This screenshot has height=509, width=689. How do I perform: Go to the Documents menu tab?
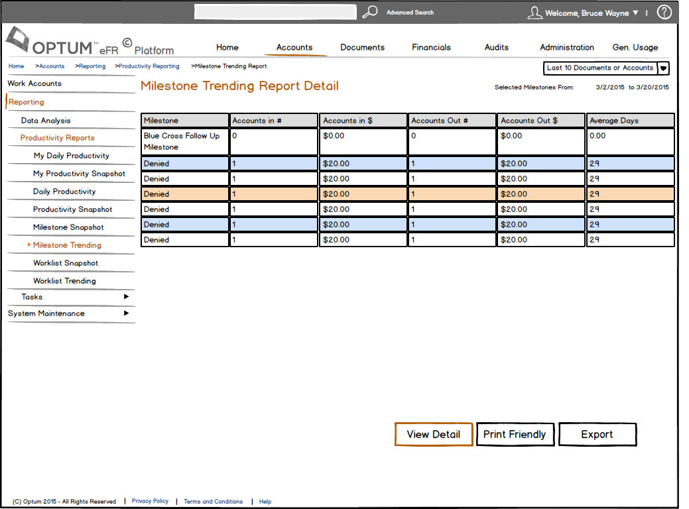[362, 48]
